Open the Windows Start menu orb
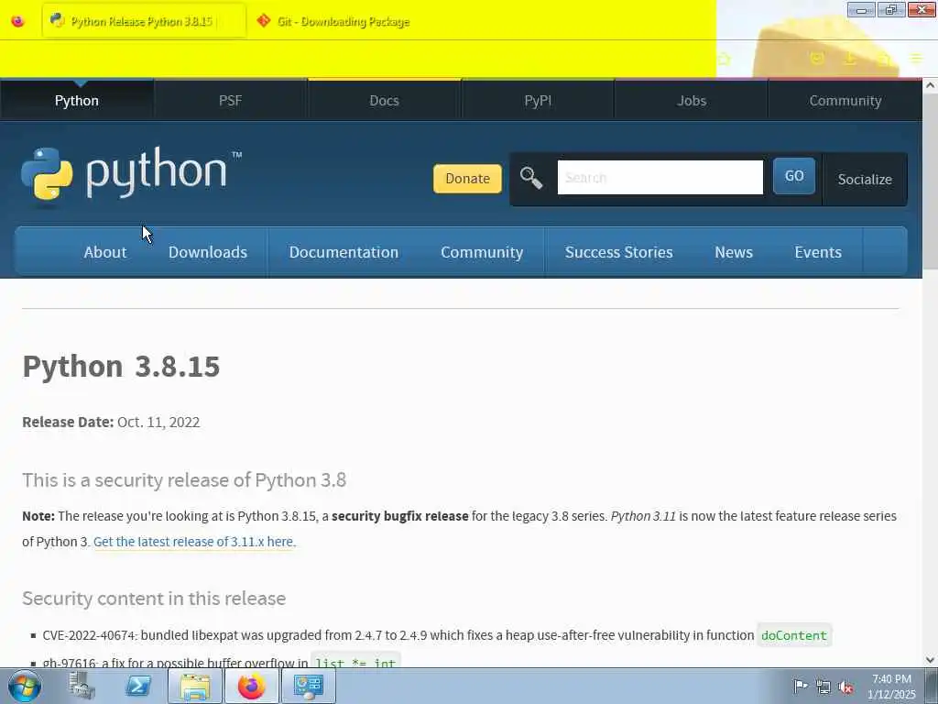 (24, 686)
